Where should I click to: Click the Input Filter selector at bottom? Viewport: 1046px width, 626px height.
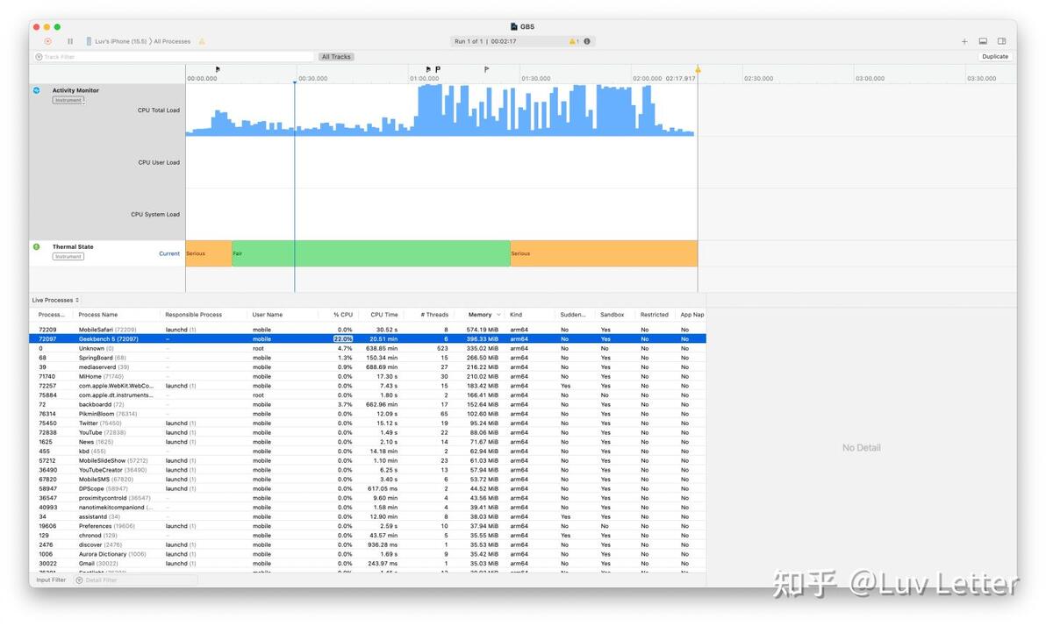point(51,580)
